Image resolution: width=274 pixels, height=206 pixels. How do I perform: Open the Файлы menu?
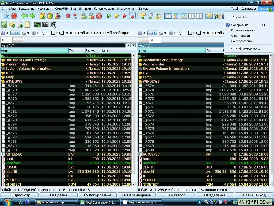pyautogui.click(x=11, y=9)
